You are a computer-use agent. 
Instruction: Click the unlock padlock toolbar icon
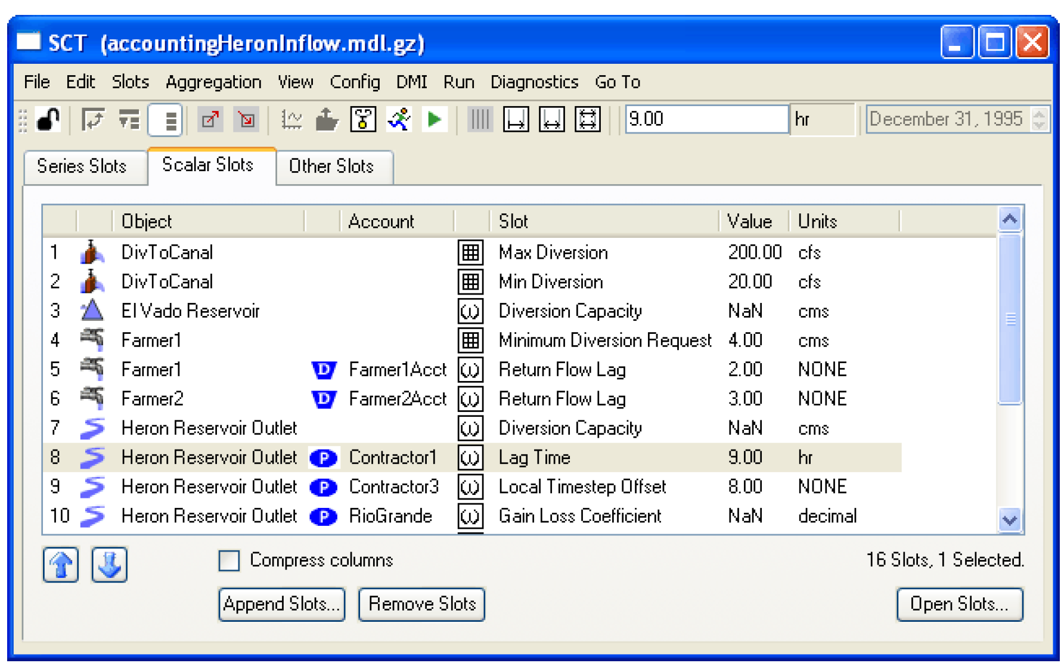pos(48,119)
